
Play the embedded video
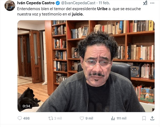click(x=86, y=66)
